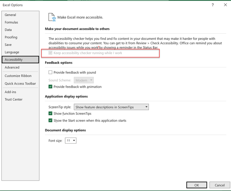Open the Add-ins page

click(x=20, y=92)
